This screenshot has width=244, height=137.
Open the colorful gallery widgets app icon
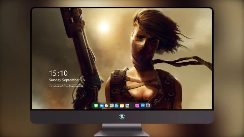click(127, 106)
